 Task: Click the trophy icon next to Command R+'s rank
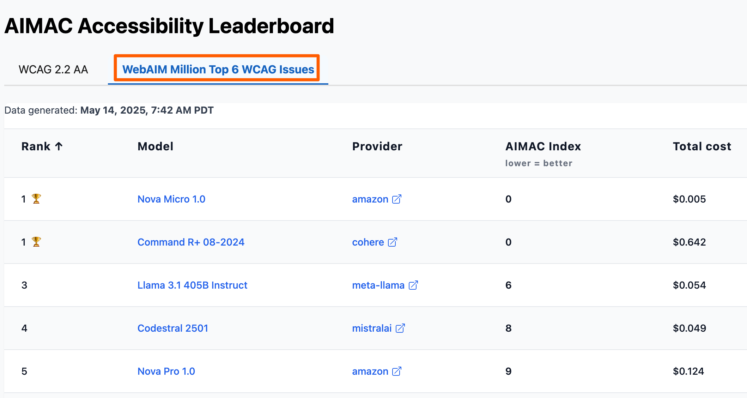(36, 241)
